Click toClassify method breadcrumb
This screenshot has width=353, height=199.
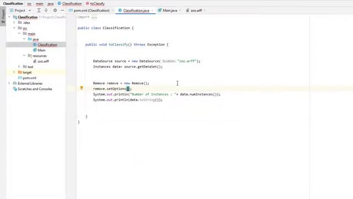[x=95, y=4]
